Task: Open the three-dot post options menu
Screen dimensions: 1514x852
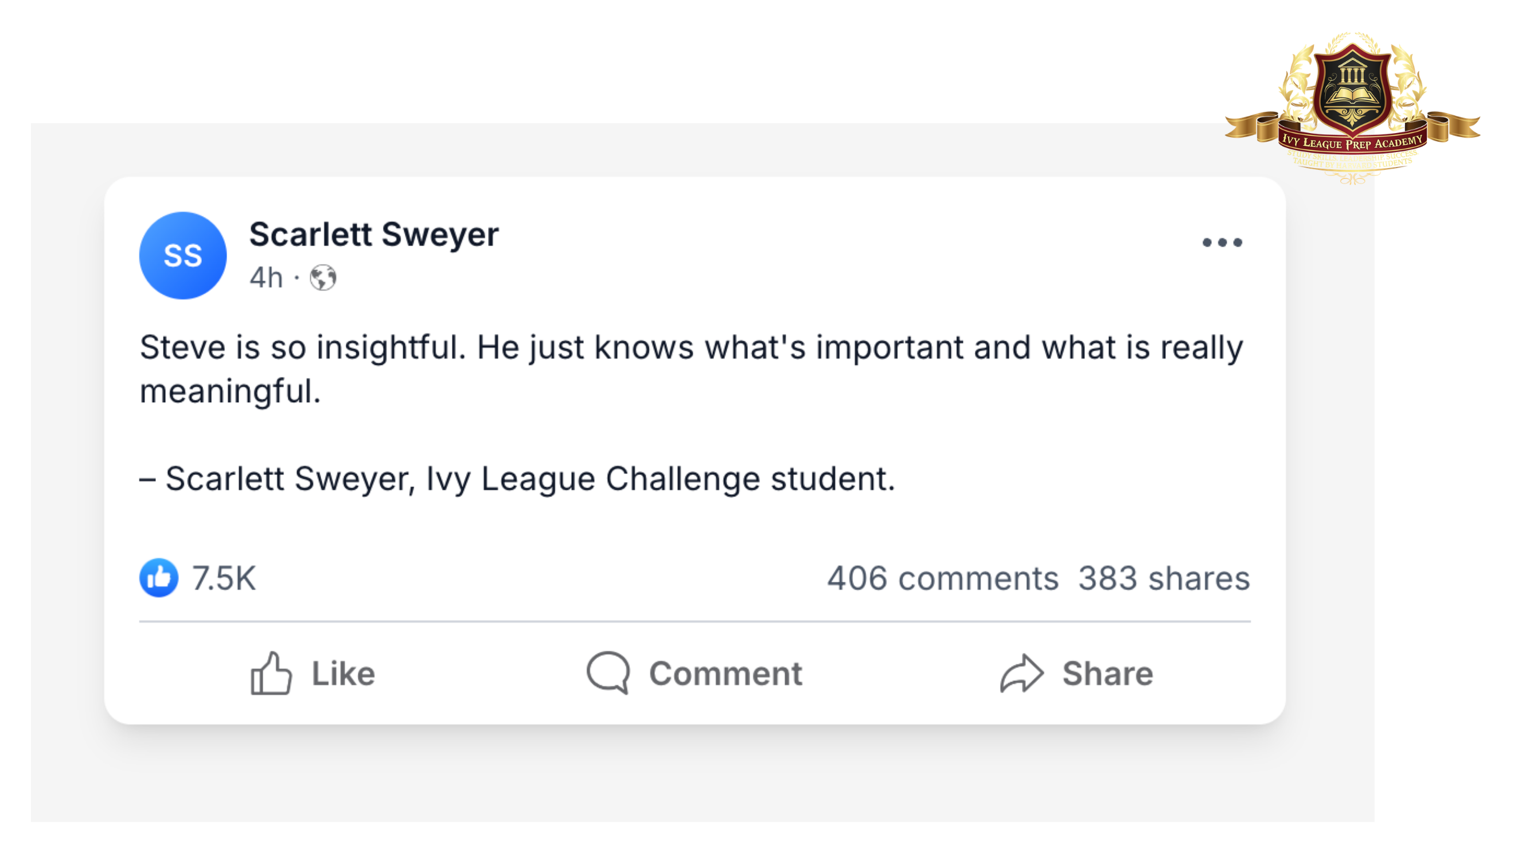Action: (1222, 242)
